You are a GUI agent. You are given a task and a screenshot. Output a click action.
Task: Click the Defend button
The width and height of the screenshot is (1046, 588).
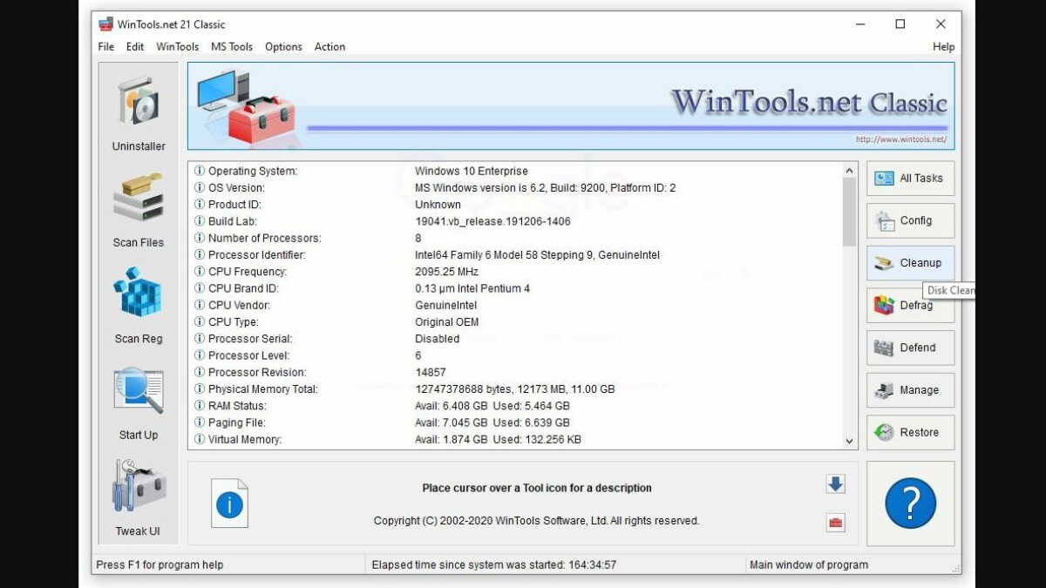(x=910, y=348)
